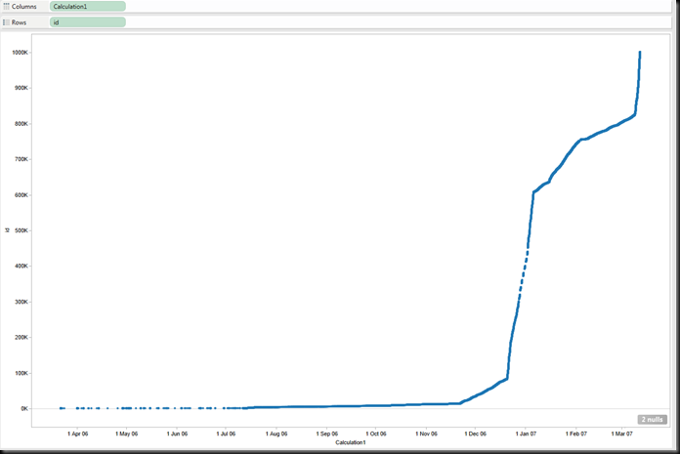Click the 1 Feb 07 axis label
The image size is (680, 454).
(x=576, y=433)
